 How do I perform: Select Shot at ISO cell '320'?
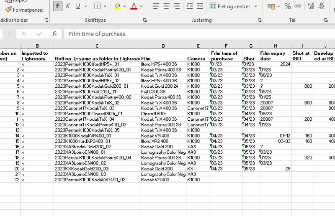pos(302,158)
